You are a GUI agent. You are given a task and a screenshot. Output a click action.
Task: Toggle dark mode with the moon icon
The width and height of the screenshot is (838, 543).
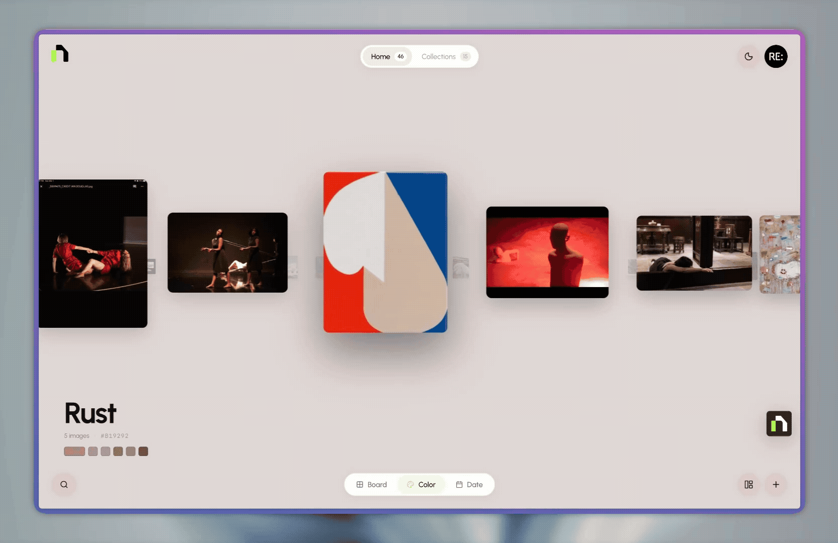(x=748, y=56)
